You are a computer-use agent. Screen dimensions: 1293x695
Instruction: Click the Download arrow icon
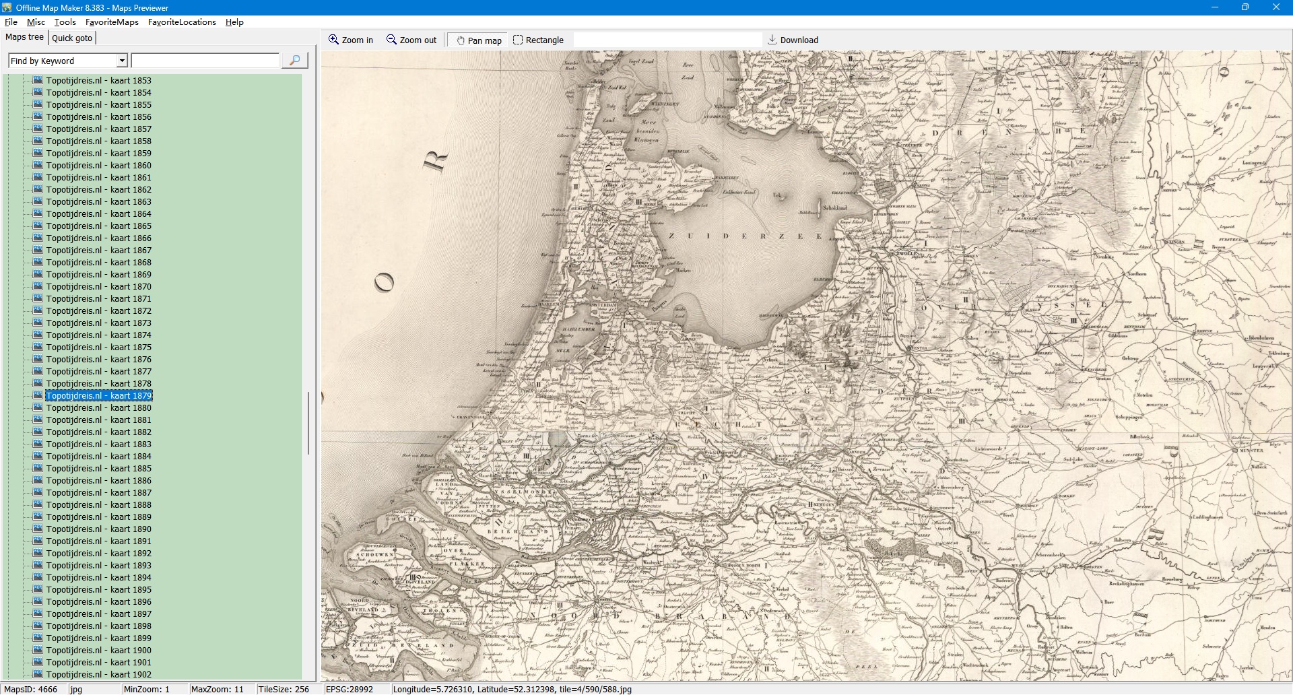pos(772,40)
